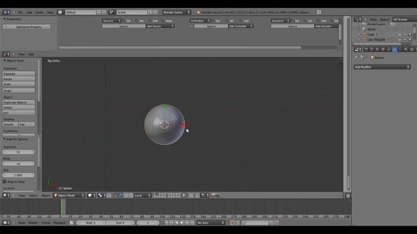
Task: Click the Rotate button in Object Tools
Action: [19, 79]
